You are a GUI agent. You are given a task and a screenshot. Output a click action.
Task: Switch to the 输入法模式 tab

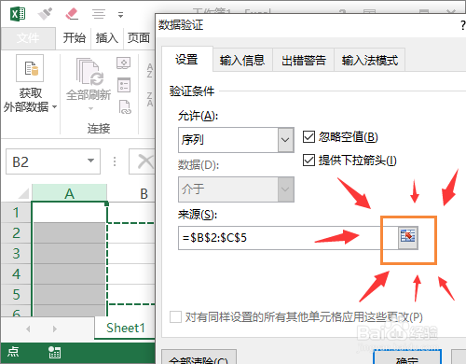[x=370, y=60]
